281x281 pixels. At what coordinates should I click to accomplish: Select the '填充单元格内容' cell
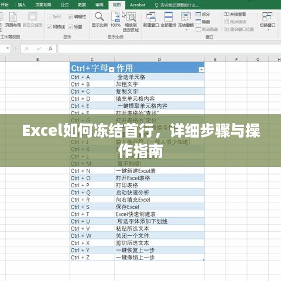[159, 99]
